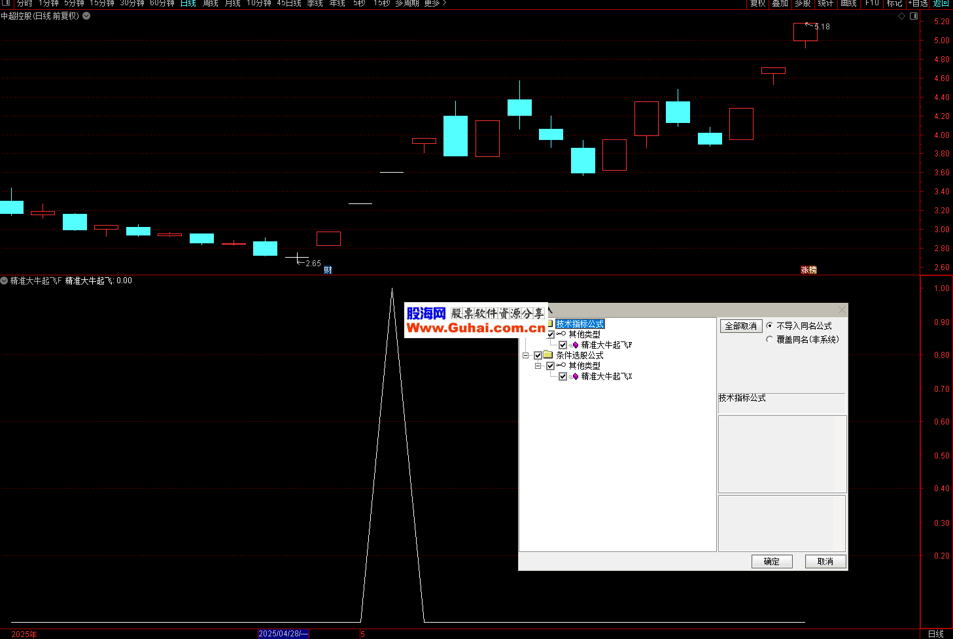Click the 2.65 low price label
Image resolution: width=953 pixels, height=639 pixels.
point(313,264)
